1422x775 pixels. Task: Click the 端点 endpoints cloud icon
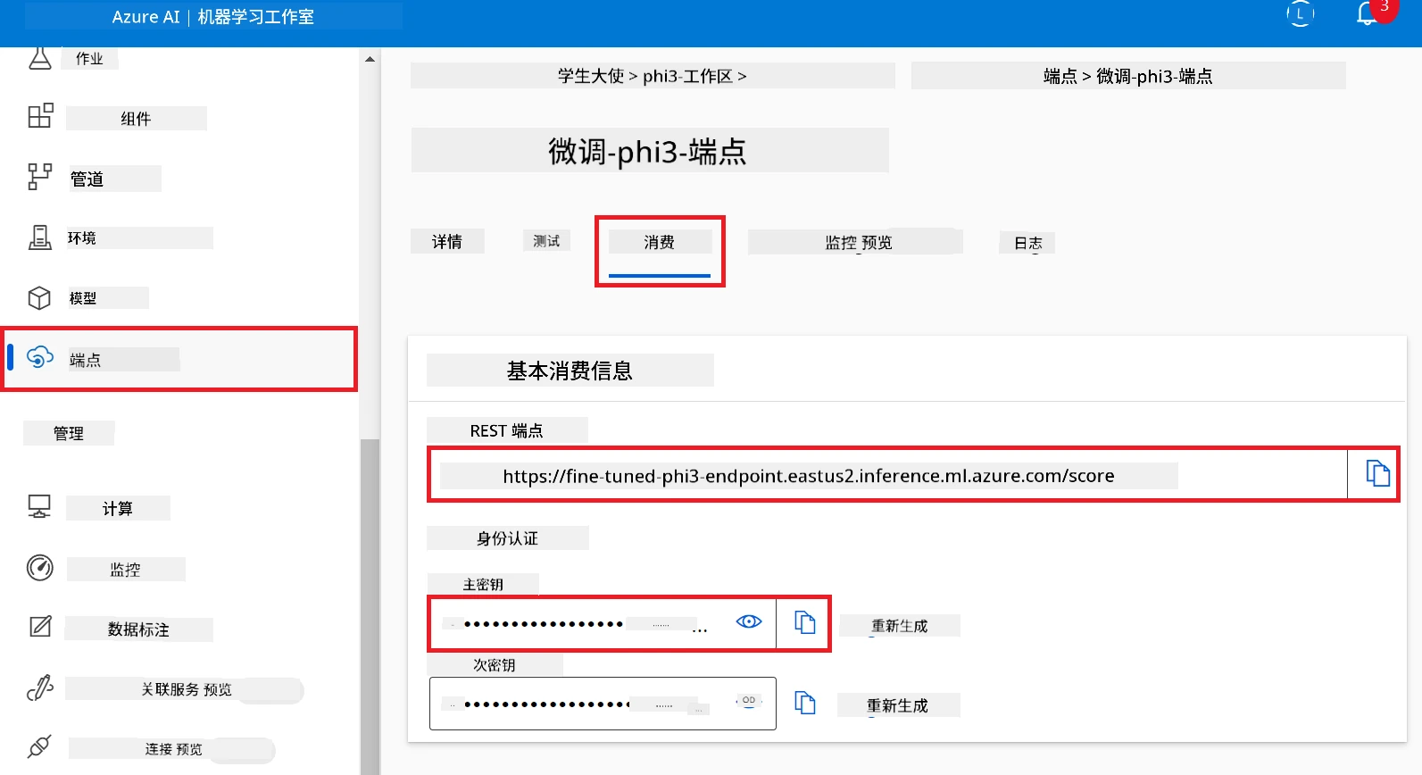click(40, 357)
